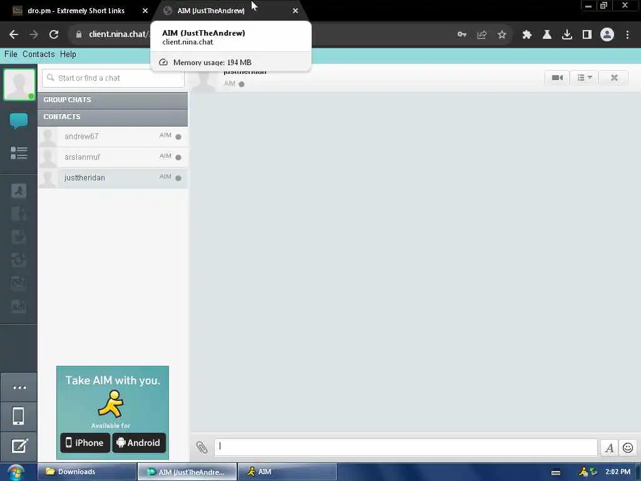Close the AIM browser tab

coord(295,11)
